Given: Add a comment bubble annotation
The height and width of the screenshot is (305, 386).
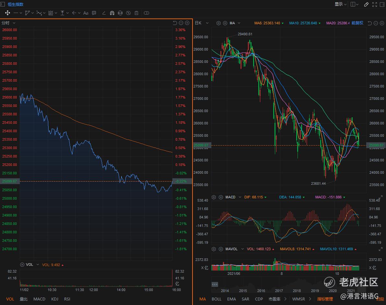Looking at the screenshot, I should 94,13.
